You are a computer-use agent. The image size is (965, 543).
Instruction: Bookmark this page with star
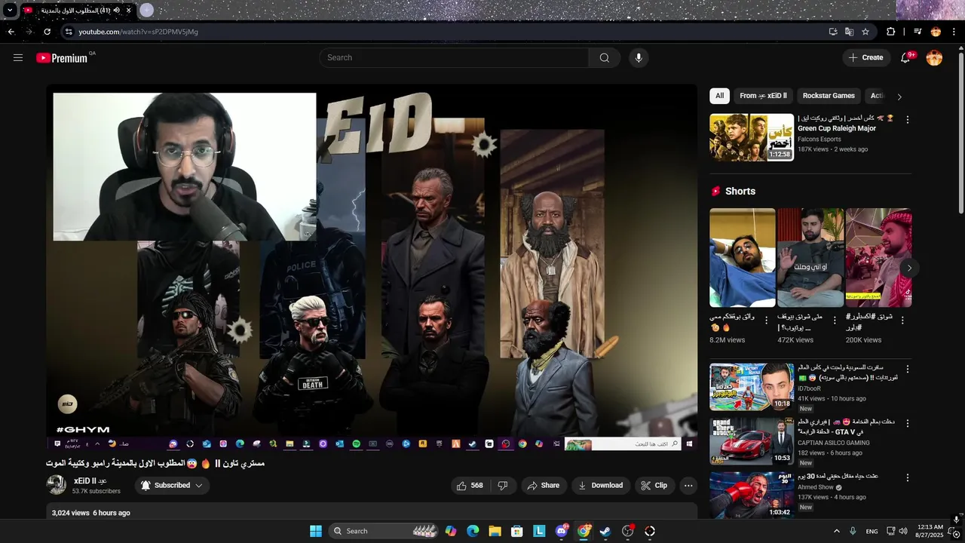click(865, 32)
